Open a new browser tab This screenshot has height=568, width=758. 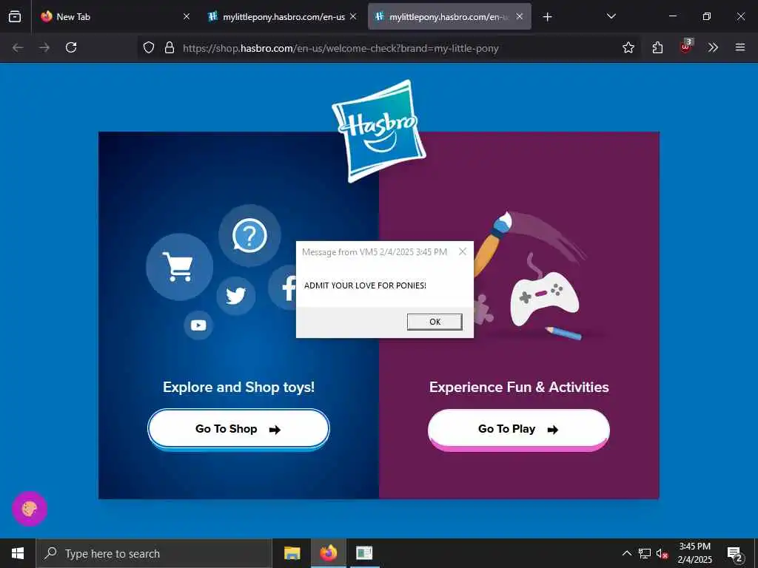coord(547,17)
